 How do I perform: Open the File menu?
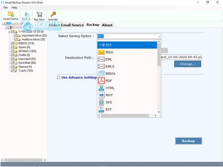(6, 7)
